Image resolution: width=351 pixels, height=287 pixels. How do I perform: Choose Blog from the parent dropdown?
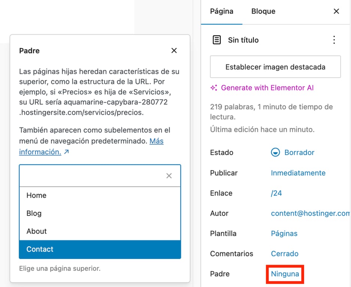[x=34, y=213]
